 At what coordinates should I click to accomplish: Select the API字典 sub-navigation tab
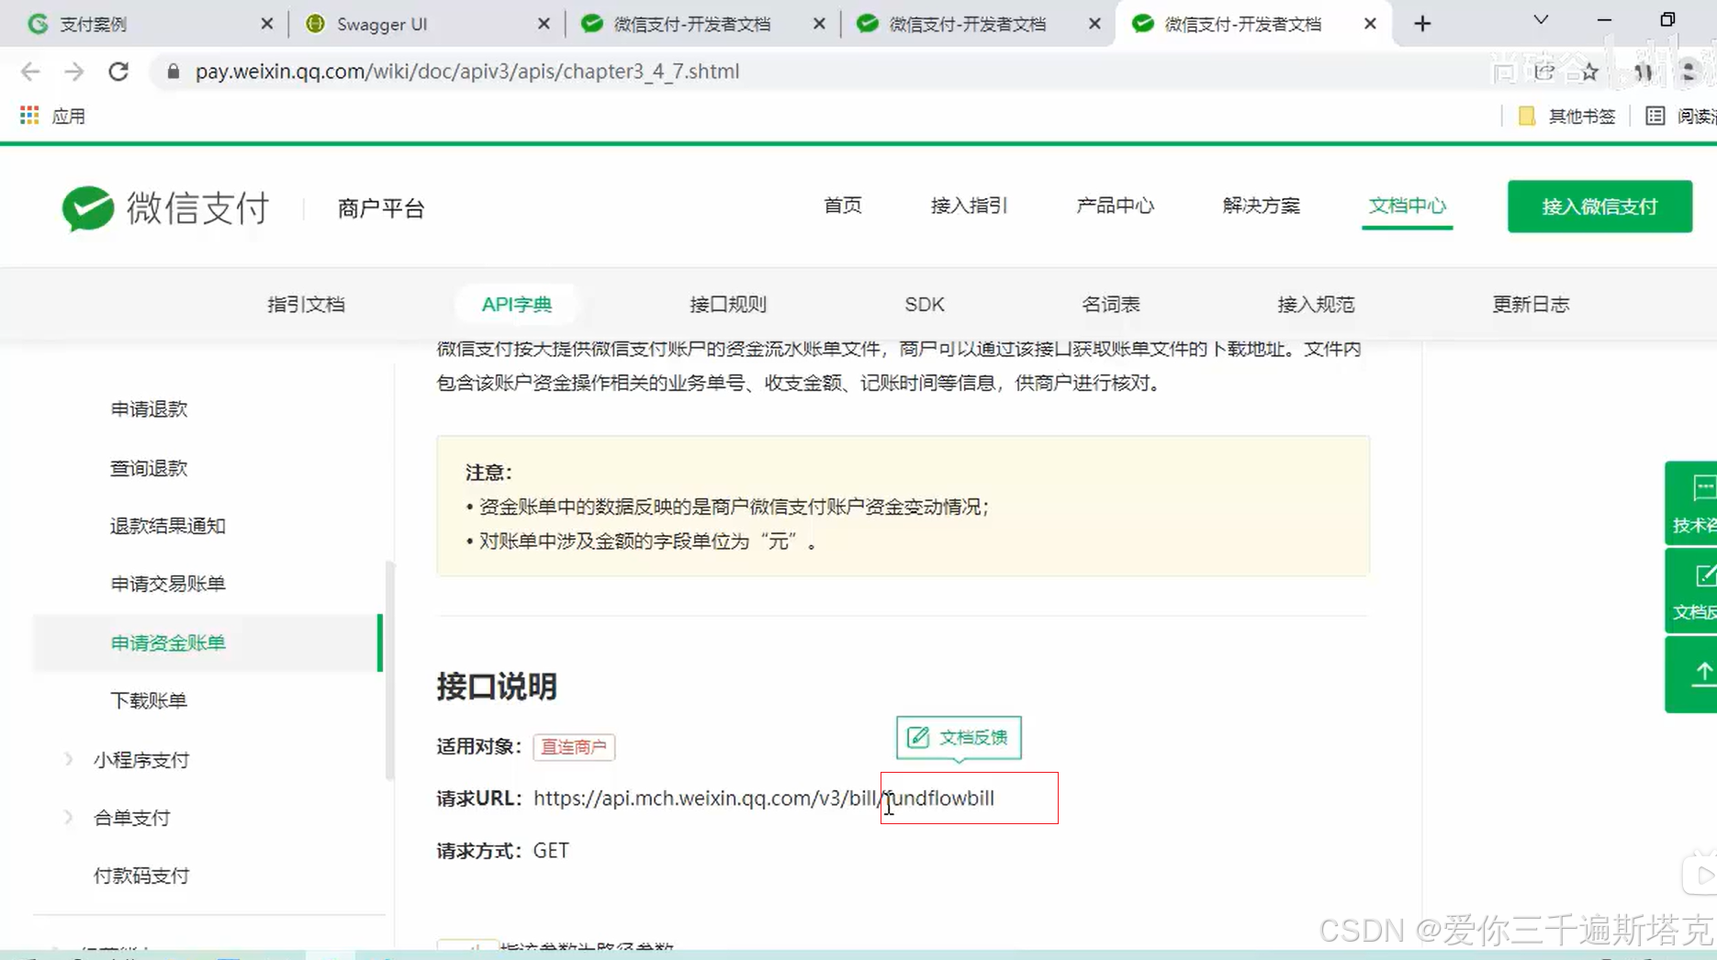pos(516,304)
